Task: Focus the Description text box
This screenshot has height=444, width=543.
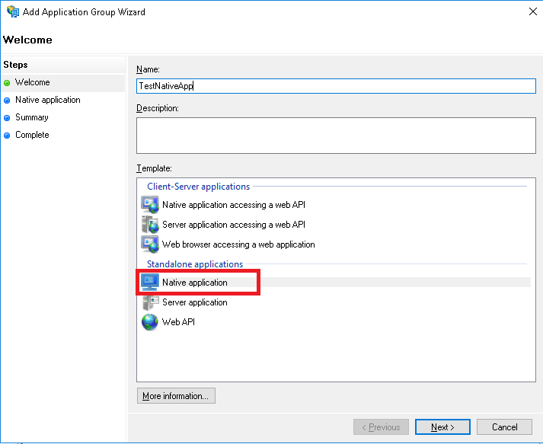Action: click(335, 136)
